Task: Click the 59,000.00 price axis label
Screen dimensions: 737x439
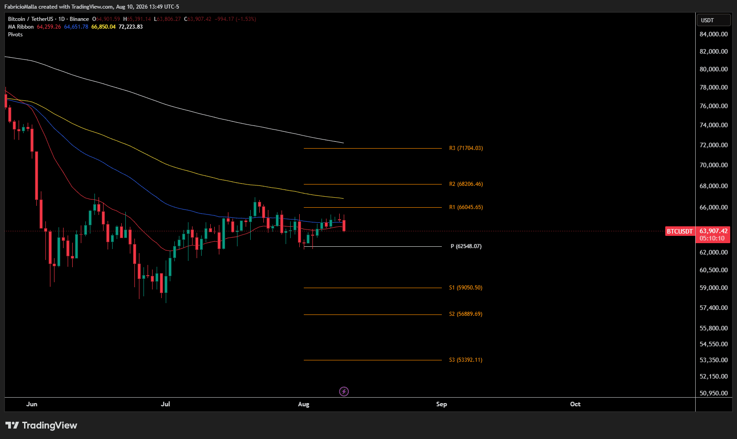Action: 713,288
